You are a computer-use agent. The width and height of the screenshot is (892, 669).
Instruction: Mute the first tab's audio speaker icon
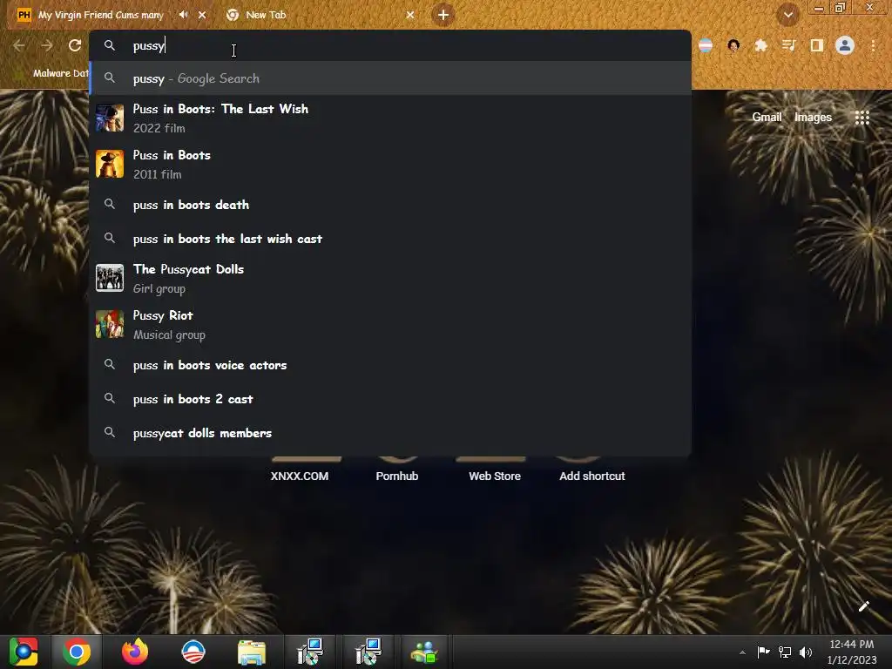(x=183, y=15)
